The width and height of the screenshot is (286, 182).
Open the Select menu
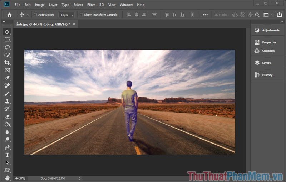(x=78, y=5)
